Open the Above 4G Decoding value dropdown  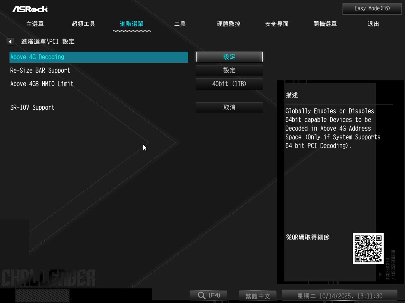(229, 57)
